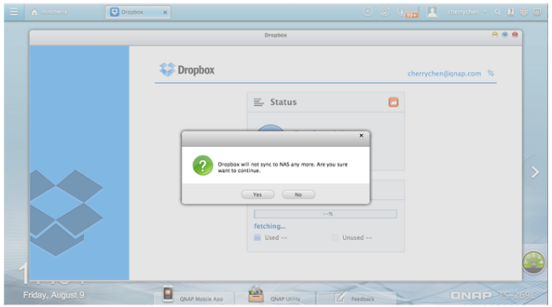
Task: Click the Dropbox logo
Action: 187,70
